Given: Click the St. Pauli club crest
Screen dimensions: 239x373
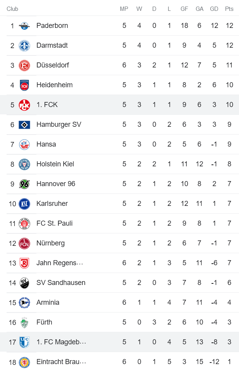Looking at the screenshot, I should click(x=24, y=223).
